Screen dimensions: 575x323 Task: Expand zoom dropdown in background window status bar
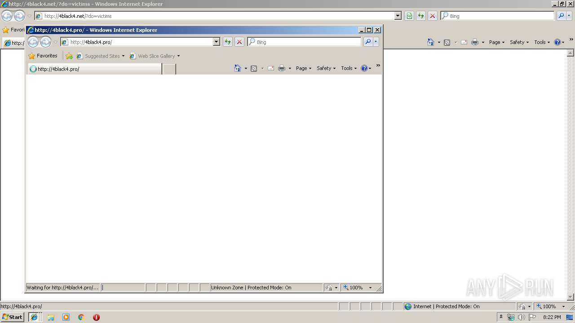[563, 306]
